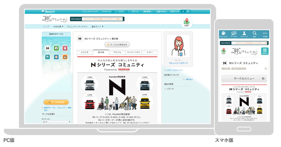This screenshot has height=147, width=281.
Task: Tap the その他 dots icon on smartphone
Action: 265,34
